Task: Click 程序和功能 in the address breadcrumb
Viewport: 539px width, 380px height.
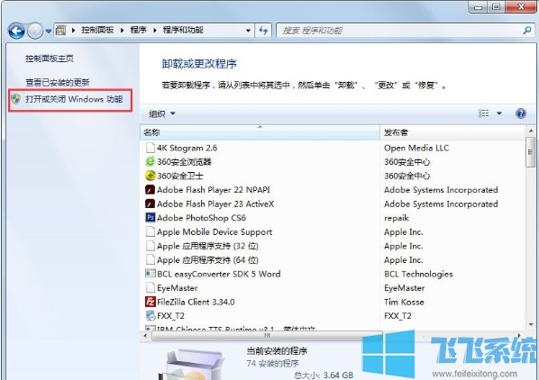Action: (183, 30)
